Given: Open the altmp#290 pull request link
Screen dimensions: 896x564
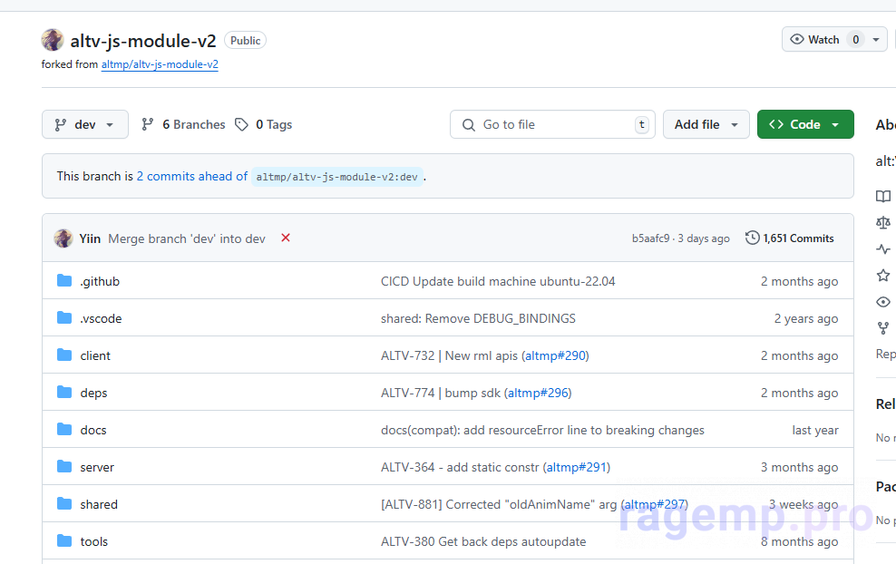Looking at the screenshot, I should click(555, 355).
